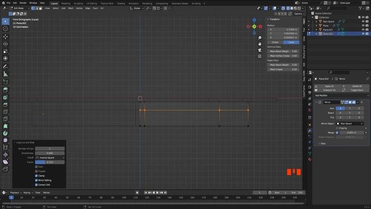Switch to face select mode
The image size is (371, 209).
(x=41, y=8)
